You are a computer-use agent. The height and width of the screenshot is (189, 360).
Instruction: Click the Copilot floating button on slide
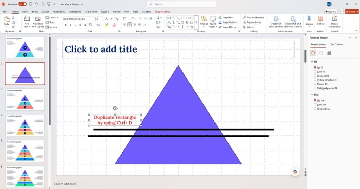click(295, 171)
